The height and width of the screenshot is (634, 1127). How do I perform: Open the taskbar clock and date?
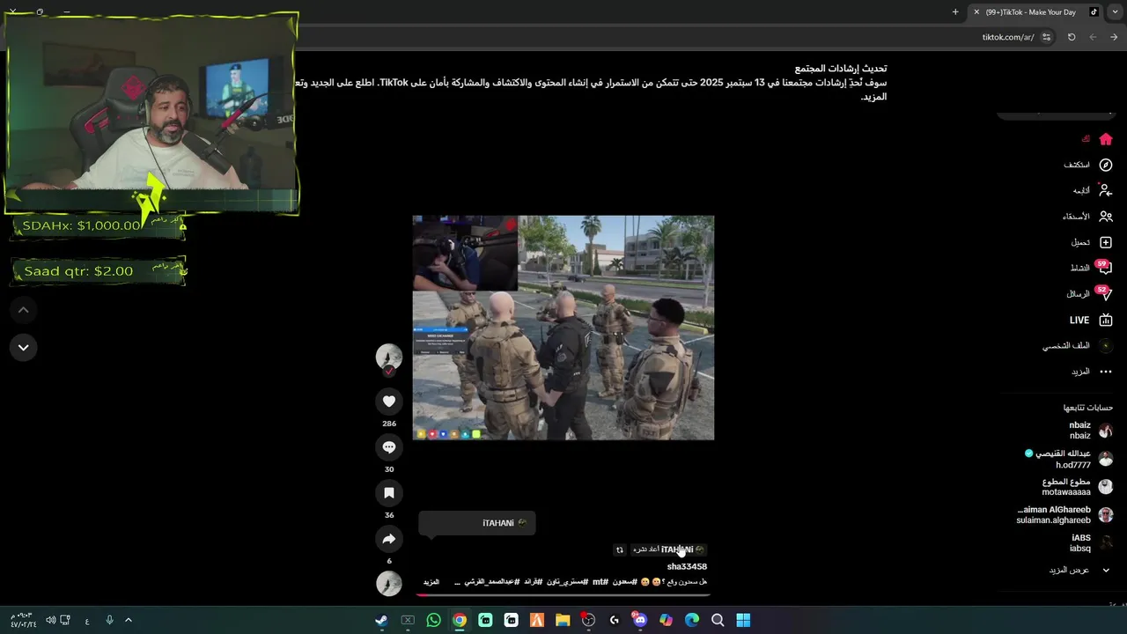(x=24, y=620)
